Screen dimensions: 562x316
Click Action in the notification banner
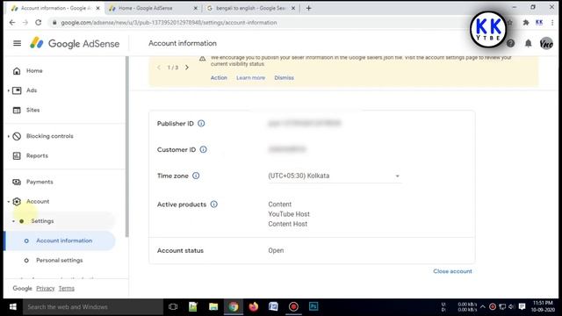click(x=219, y=78)
